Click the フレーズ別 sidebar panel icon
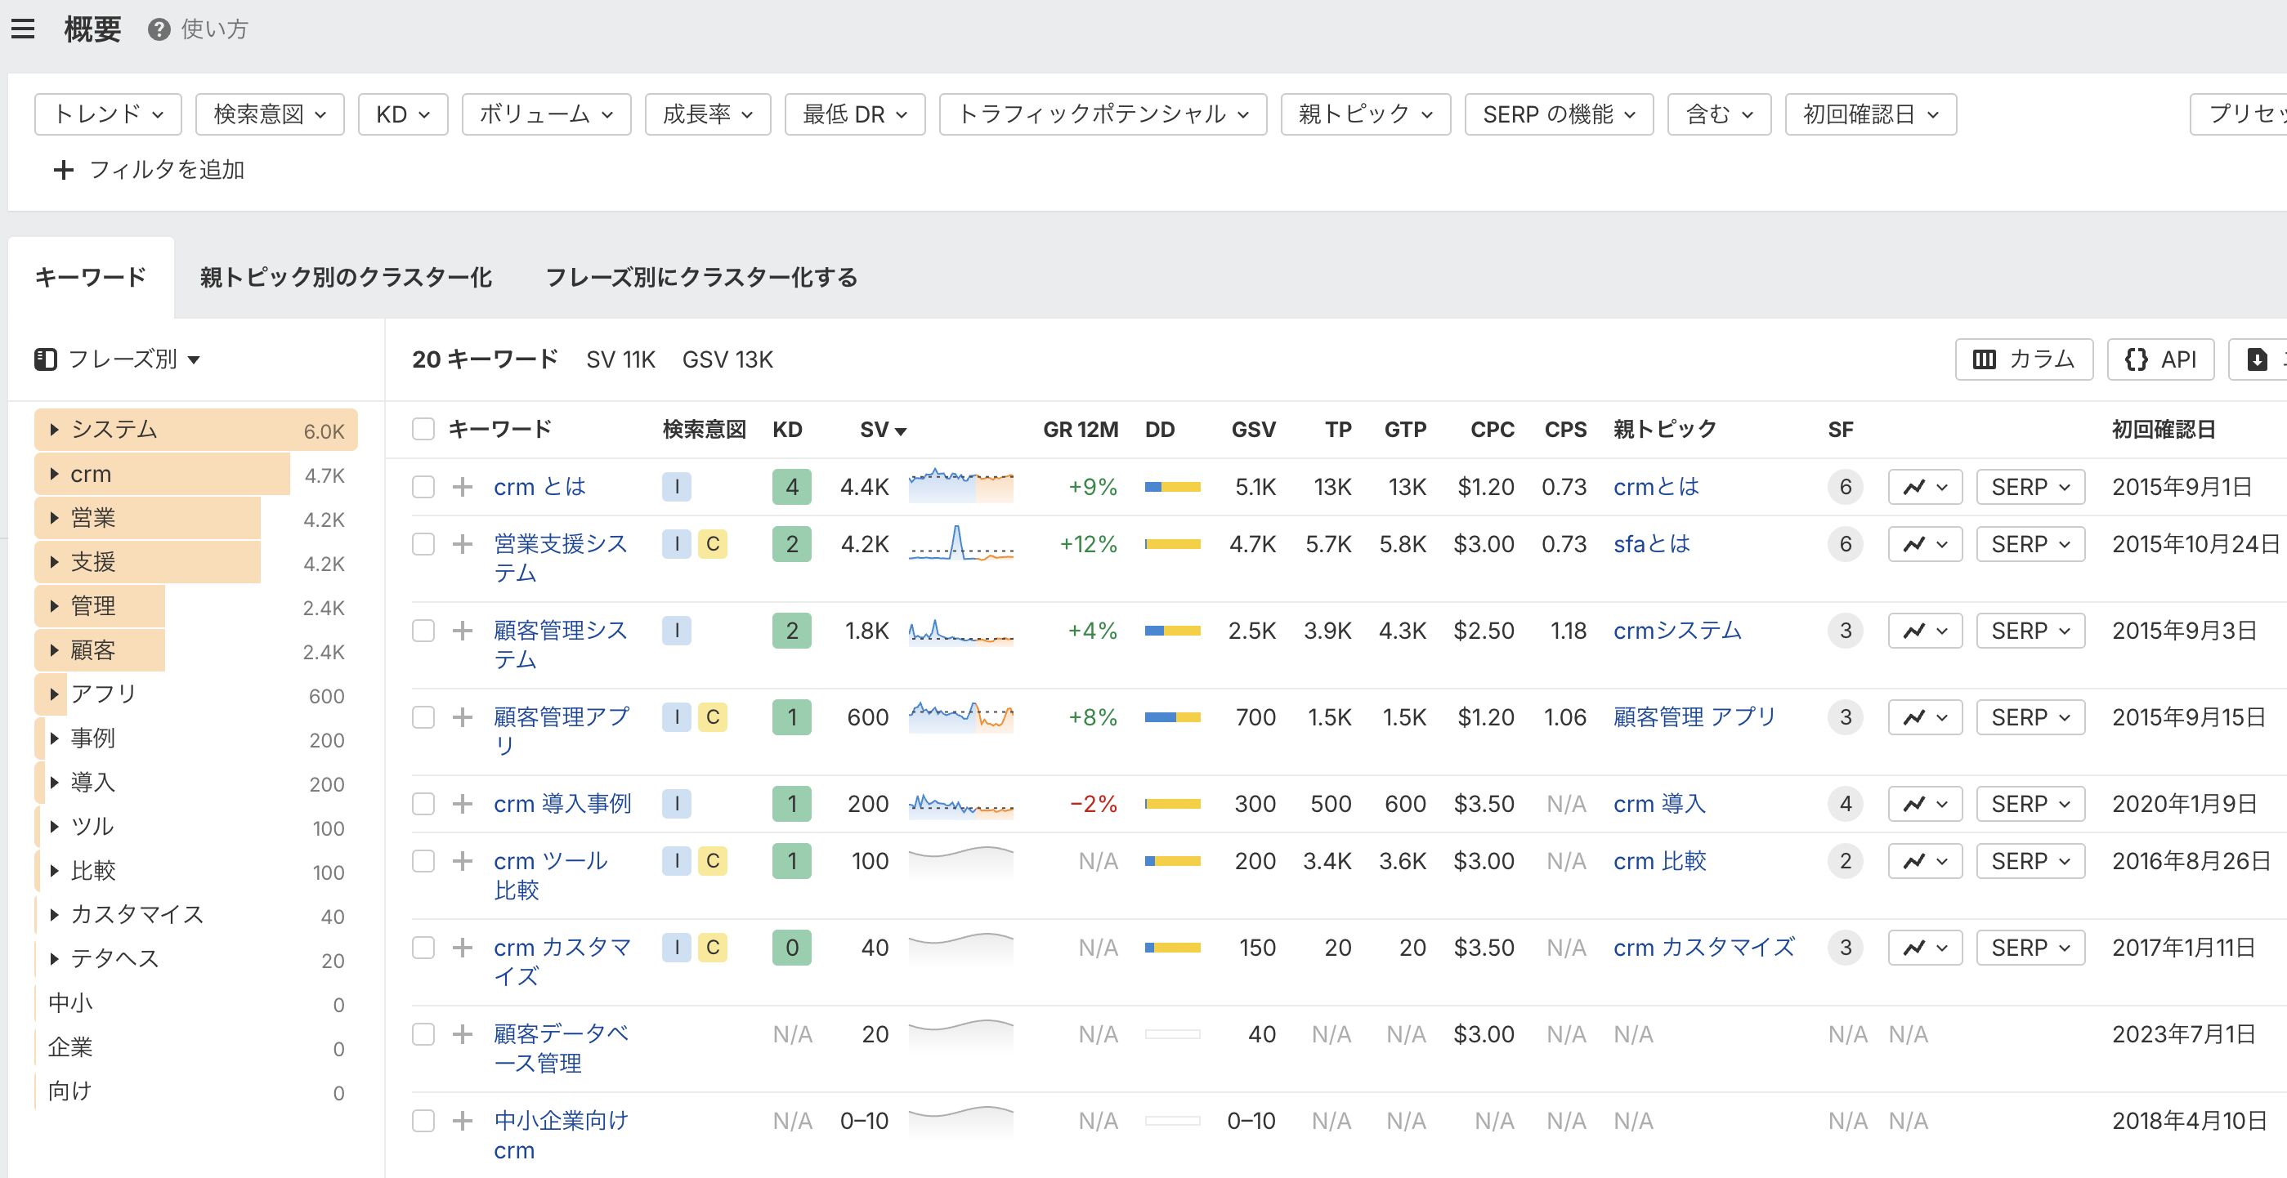The width and height of the screenshot is (2287, 1178). (x=45, y=359)
